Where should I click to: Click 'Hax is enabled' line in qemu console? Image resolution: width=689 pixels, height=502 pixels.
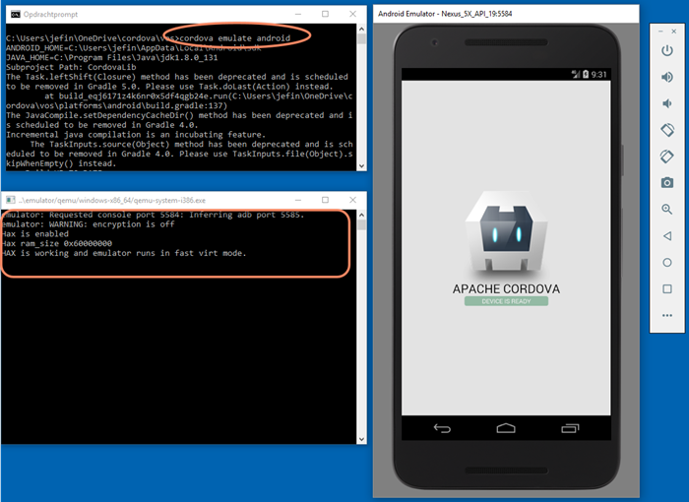pos(35,234)
